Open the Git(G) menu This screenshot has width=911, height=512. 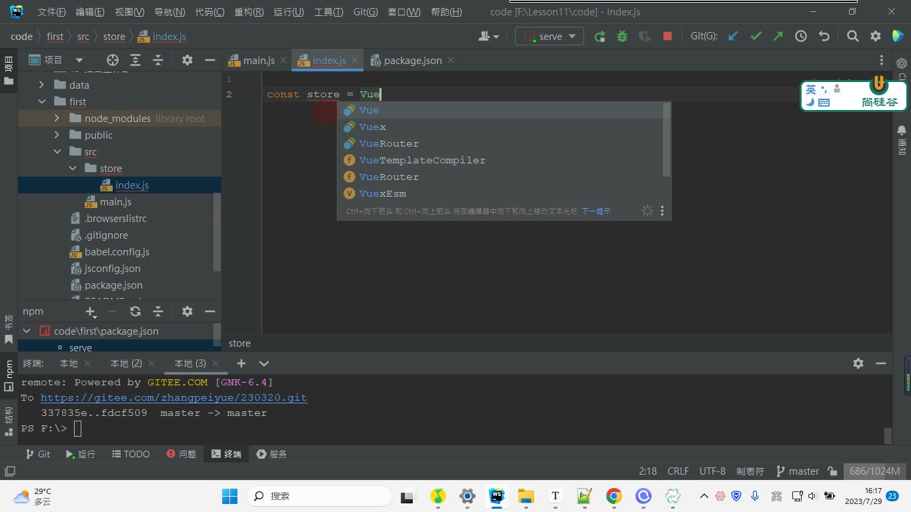point(365,12)
